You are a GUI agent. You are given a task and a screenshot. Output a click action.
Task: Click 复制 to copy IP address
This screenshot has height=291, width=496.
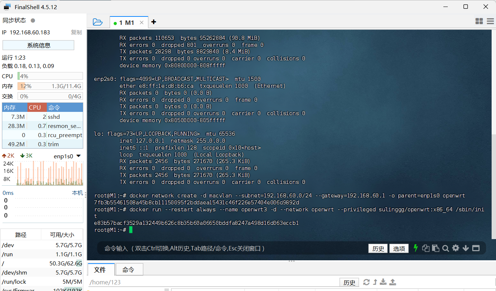coord(76,32)
